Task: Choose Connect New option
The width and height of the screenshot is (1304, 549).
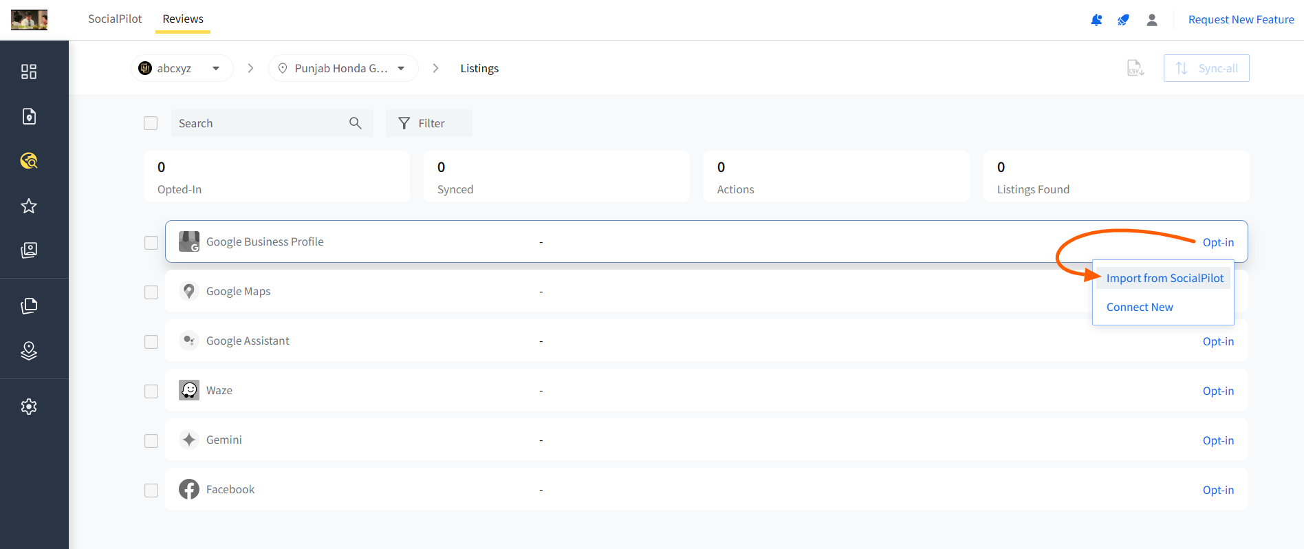Action: tap(1140, 307)
